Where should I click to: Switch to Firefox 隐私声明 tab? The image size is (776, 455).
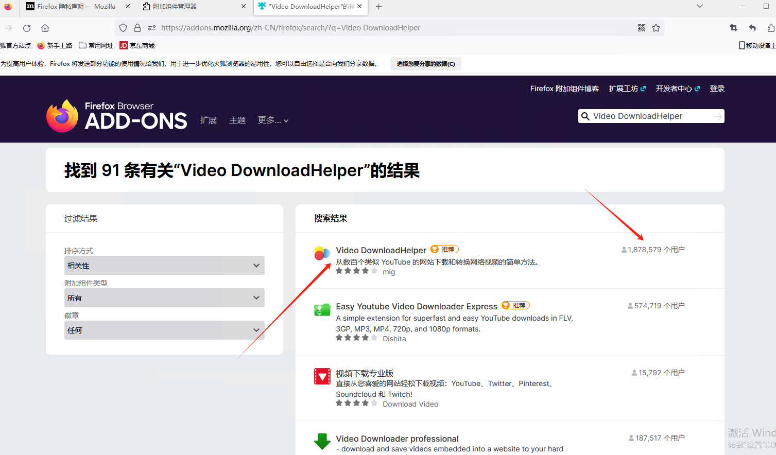click(76, 6)
